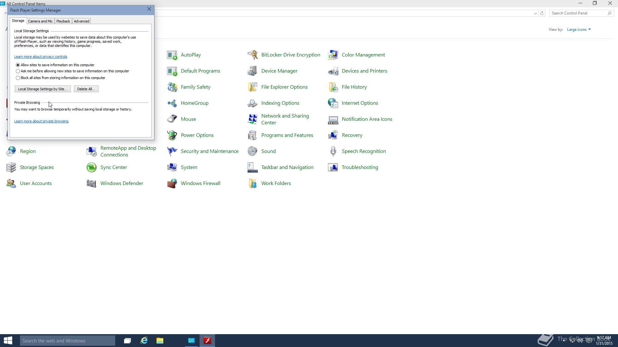Screen dimensions: 618x347
Task: Click the BitLocker Drive Encryption key icon
Action: pyautogui.click(x=252, y=55)
